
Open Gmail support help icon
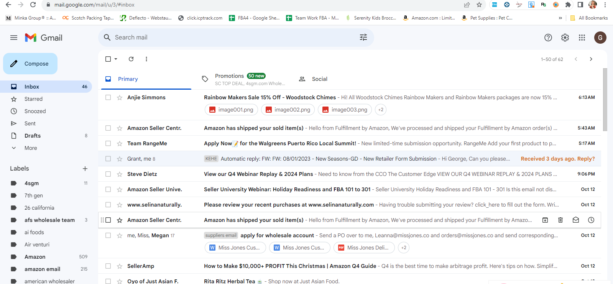548,38
